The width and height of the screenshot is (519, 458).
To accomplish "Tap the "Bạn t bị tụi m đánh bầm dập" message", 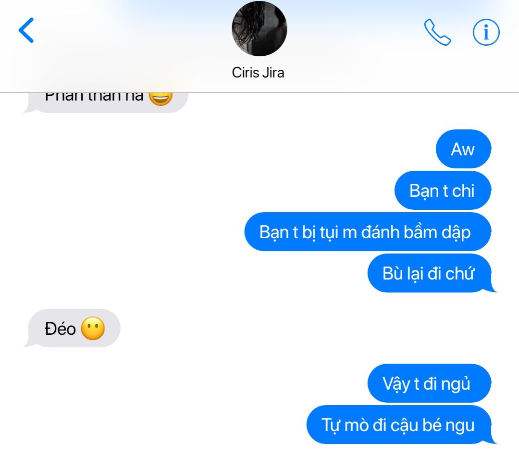I will [368, 232].
